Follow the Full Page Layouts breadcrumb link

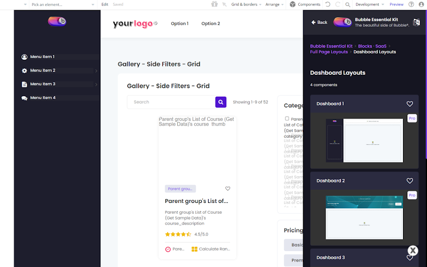329,52
